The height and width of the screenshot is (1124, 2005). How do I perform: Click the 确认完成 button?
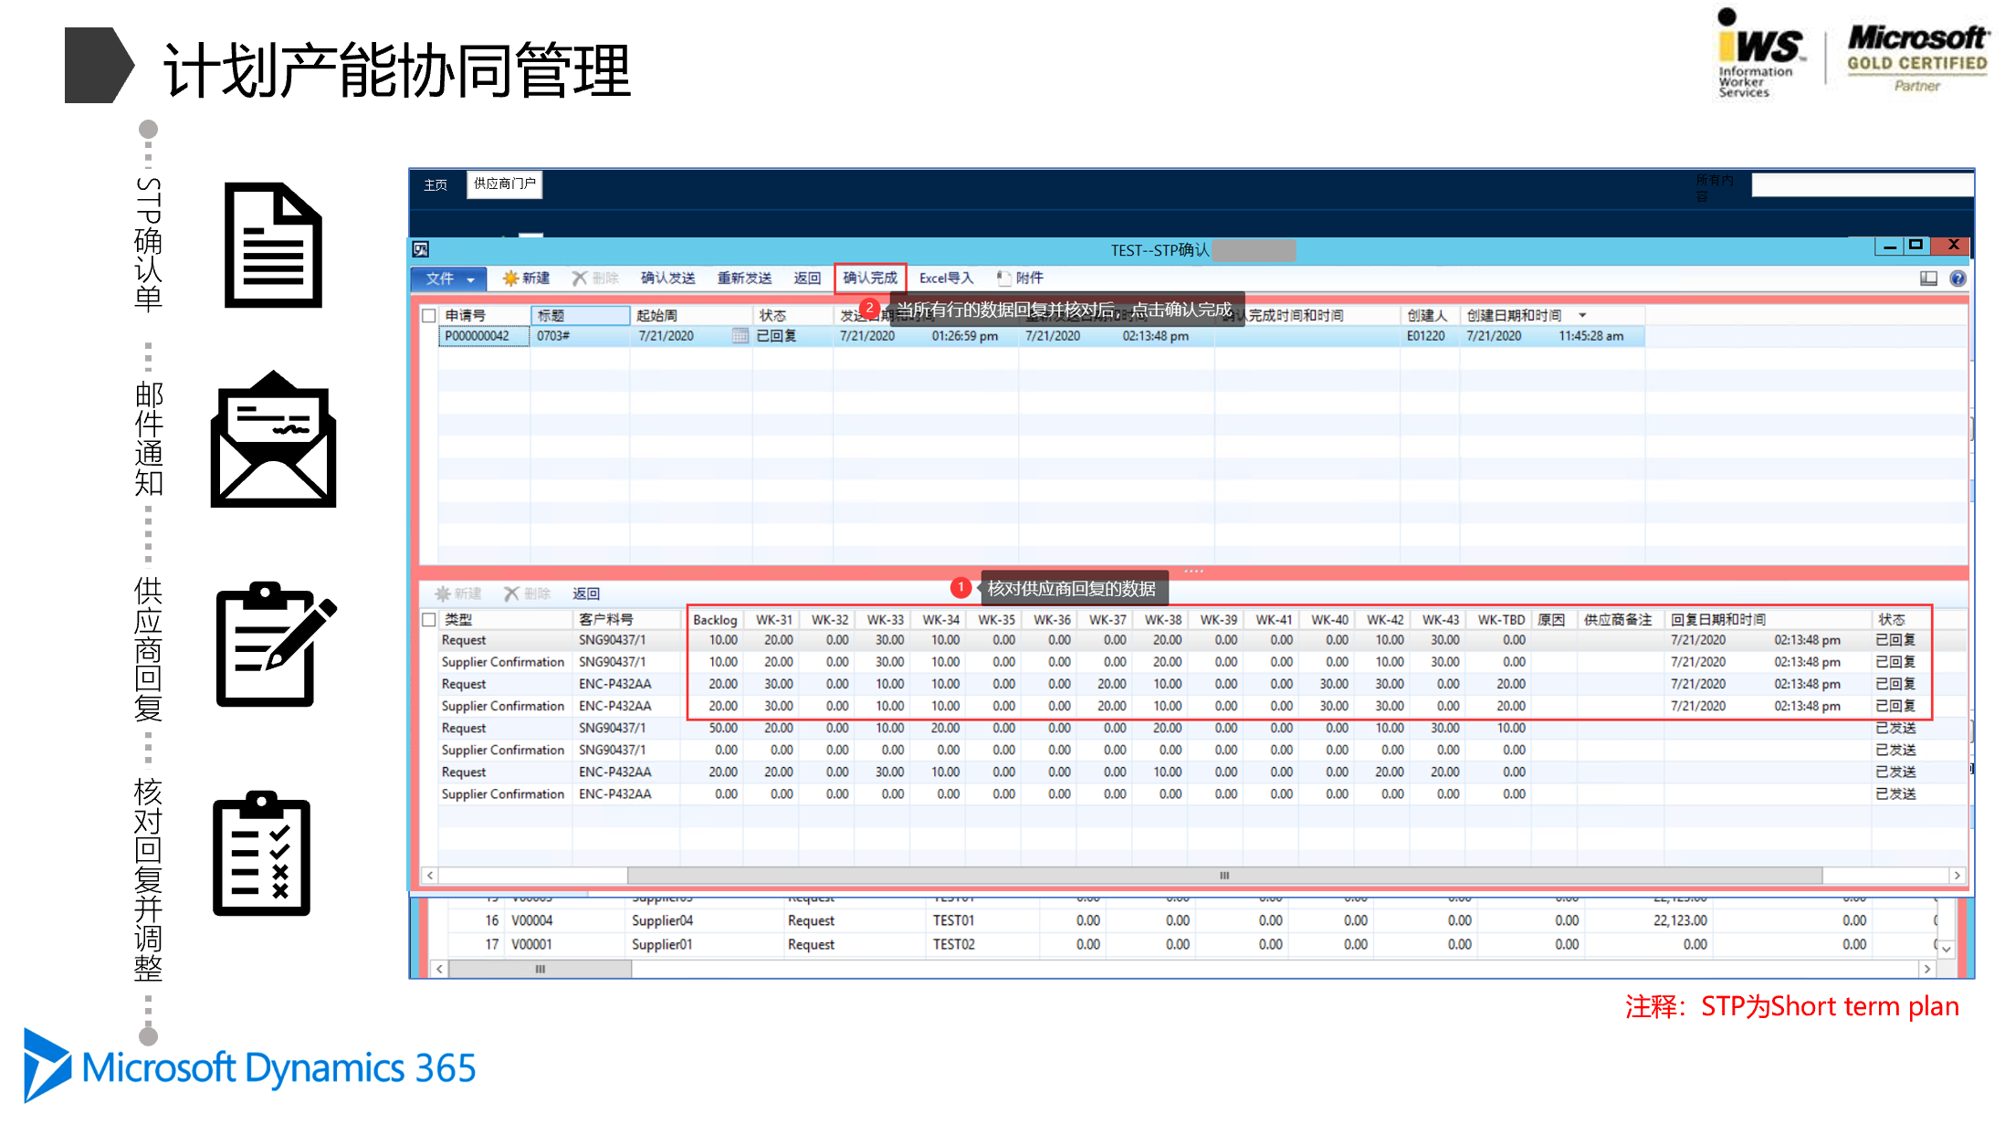[x=870, y=278]
